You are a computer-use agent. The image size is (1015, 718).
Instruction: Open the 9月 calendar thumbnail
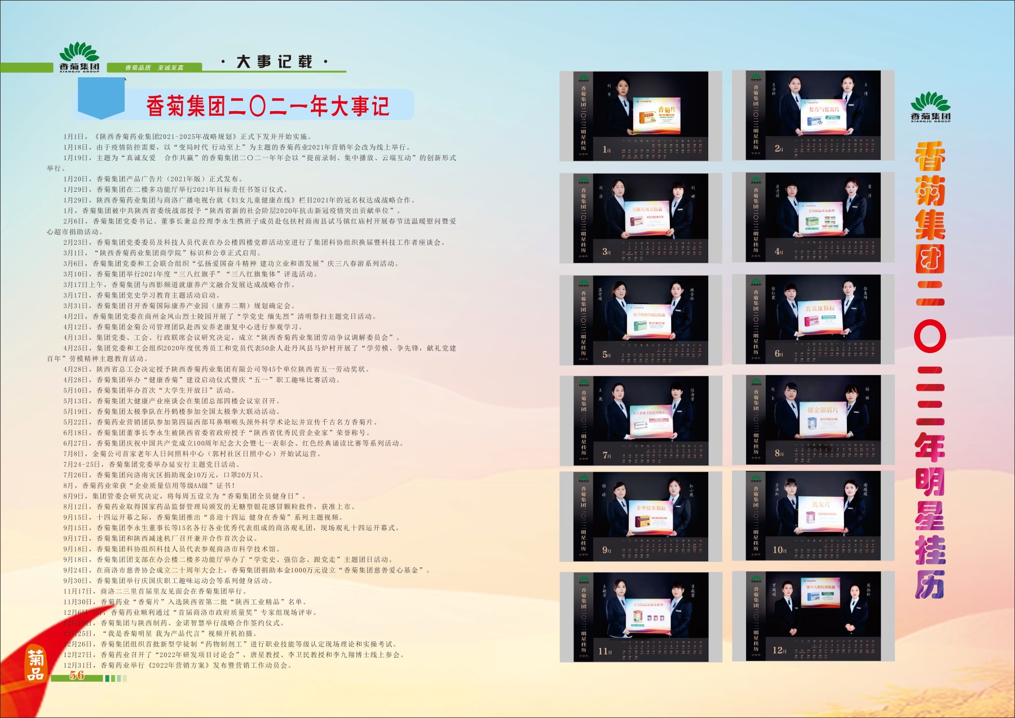(x=641, y=517)
